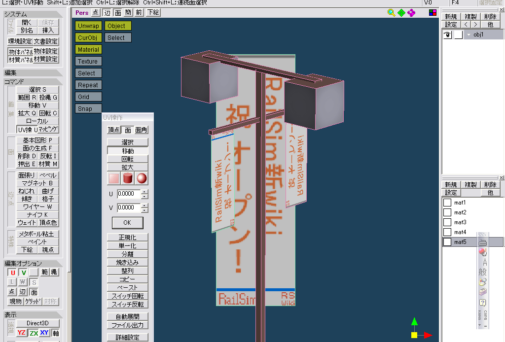Click the IME red ball pen icon
Image resolution: width=505 pixels, height=342 pixels.
pyautogui.click(x=482, y=252)
